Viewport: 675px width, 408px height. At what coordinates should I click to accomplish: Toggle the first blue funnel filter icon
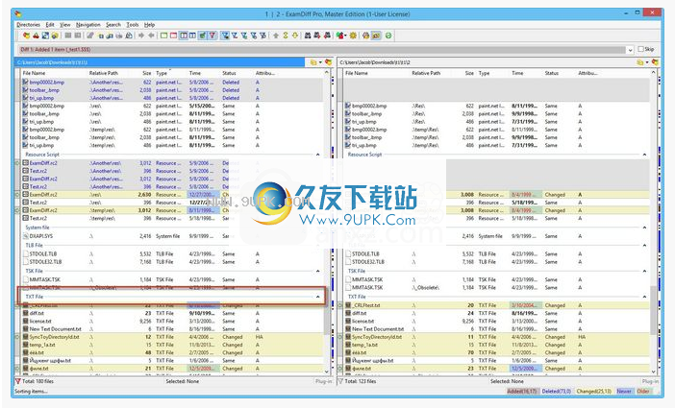tap(225, 36)
